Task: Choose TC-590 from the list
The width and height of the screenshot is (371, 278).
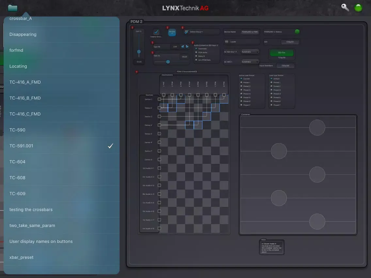Action: [61, 130]
